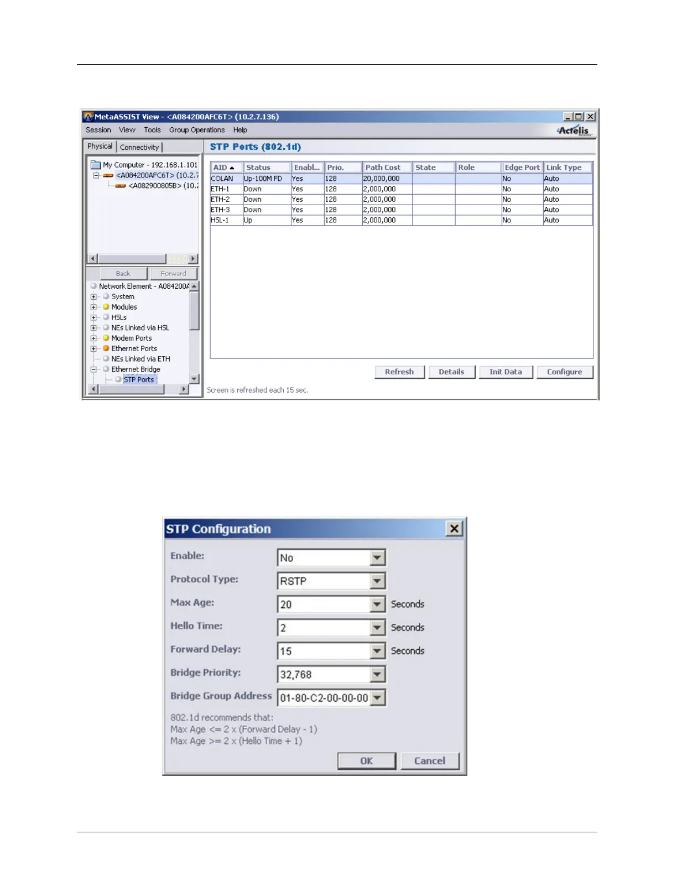Open the Tools menu

tap(152, 130)
